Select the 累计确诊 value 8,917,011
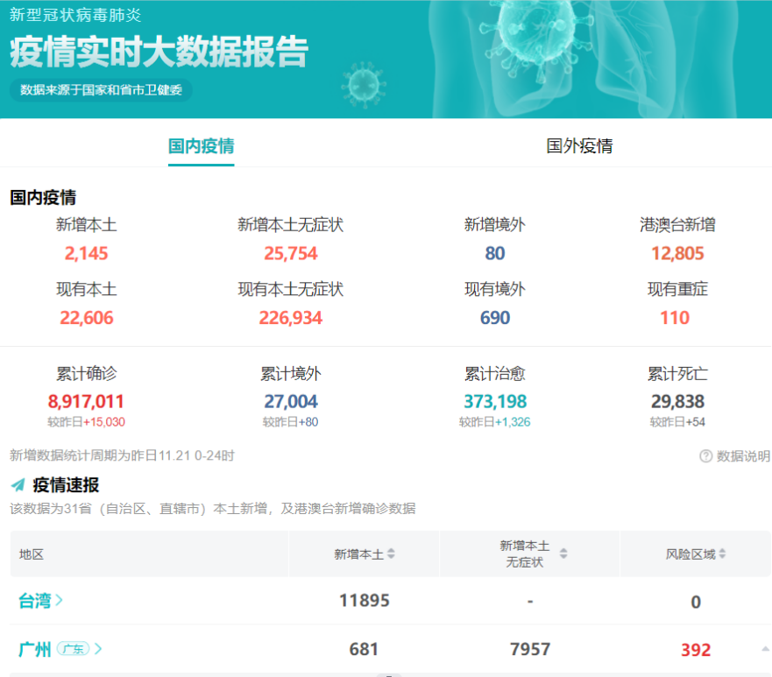 (x=86, y=401)
